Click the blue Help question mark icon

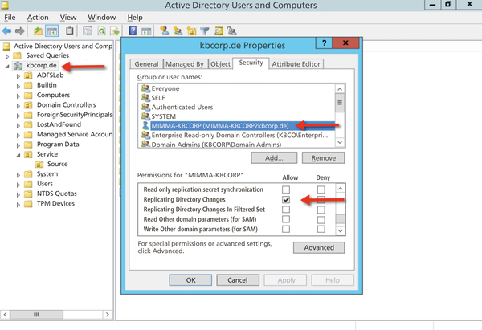point(133,31)
